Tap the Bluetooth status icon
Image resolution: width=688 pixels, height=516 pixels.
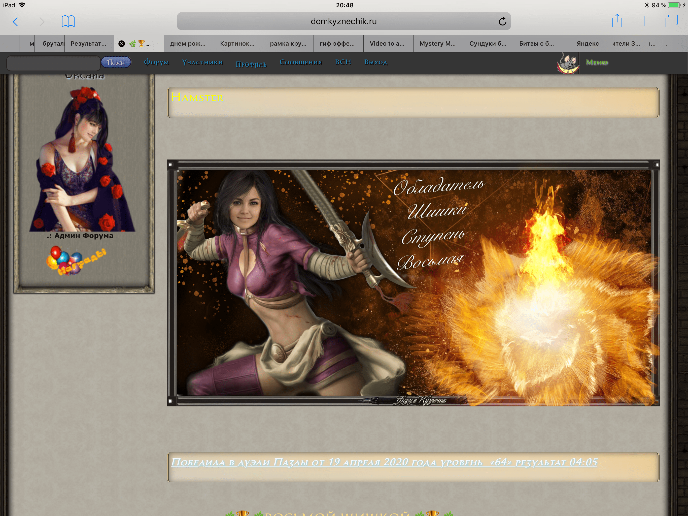tap(647, 5)
